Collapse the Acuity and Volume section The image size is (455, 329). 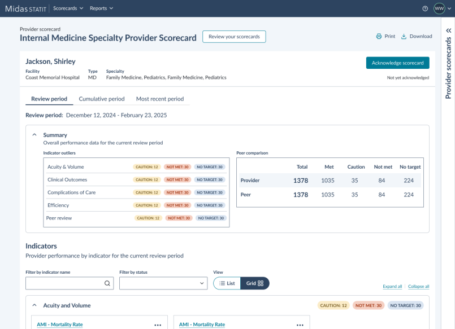tap(34, 305)
